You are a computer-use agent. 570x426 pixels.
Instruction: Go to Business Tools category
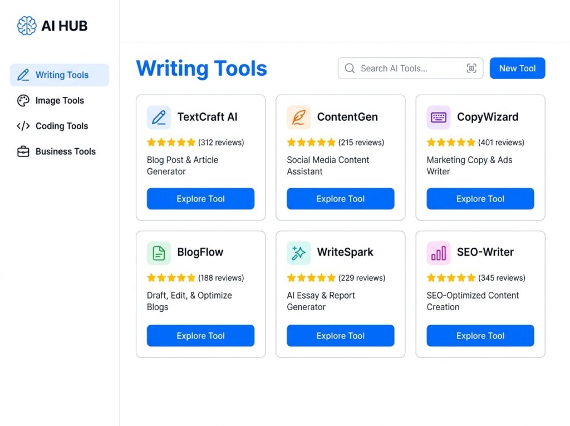coord(60,151)
